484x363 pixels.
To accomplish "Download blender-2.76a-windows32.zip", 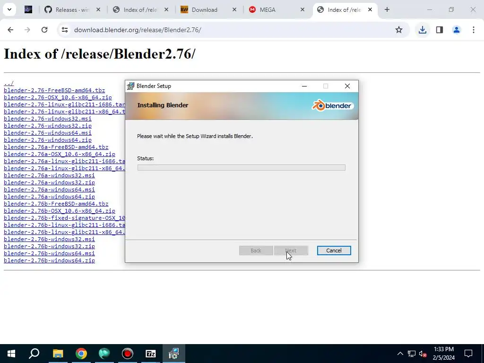I will [49, 182].
